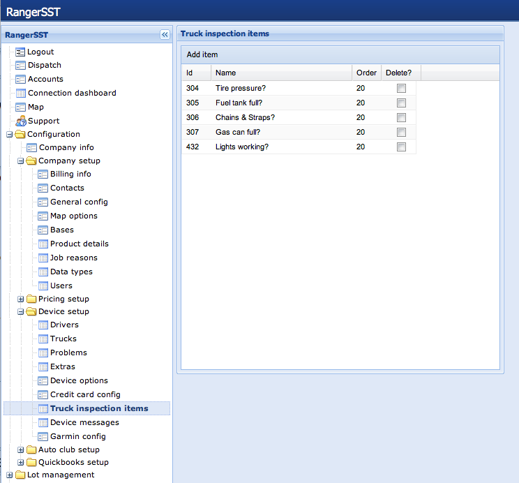The height and width of the screenshot is (483, 519).
Task: Click the Credit card config icon
Action: point(43,394)
